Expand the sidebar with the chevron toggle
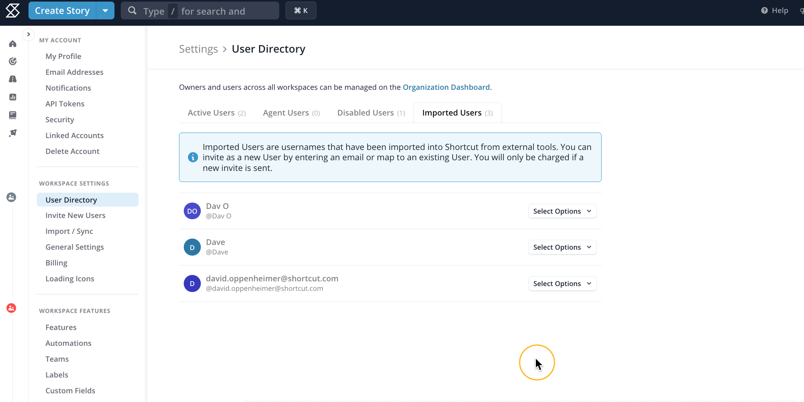804x402 pixels. coord(28,34)
